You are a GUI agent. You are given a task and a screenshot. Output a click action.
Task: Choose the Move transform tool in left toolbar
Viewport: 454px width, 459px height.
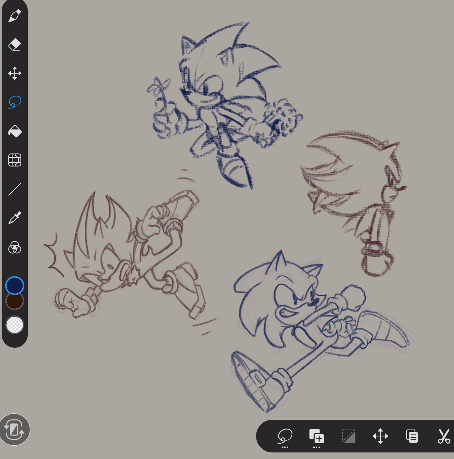(x=15, y=73)
